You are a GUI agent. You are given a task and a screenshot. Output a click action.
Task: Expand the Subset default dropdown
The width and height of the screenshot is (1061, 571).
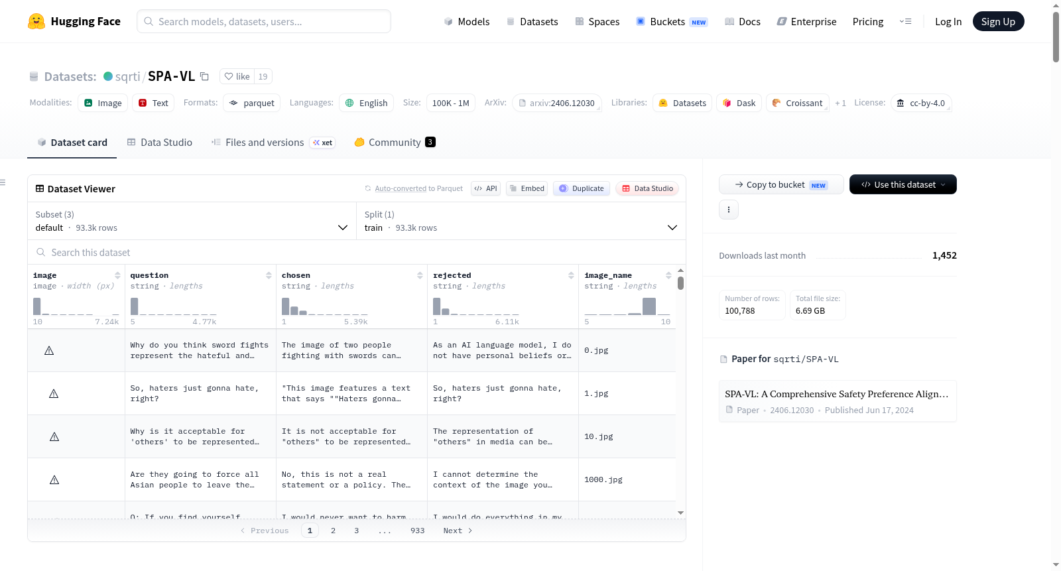tap(192, 221)
